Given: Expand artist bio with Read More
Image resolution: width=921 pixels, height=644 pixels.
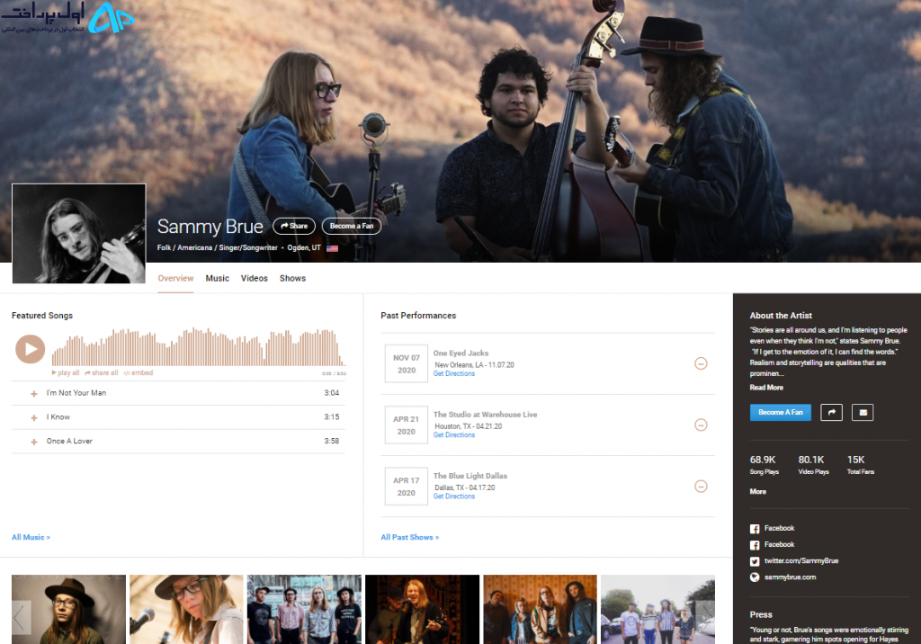Looking at the screenshot, I should 766,388.
